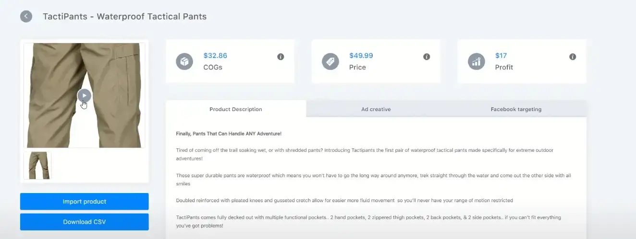Click the back arrow beside TactiPants title
This screenshot has height=239, width=636.
26,16
